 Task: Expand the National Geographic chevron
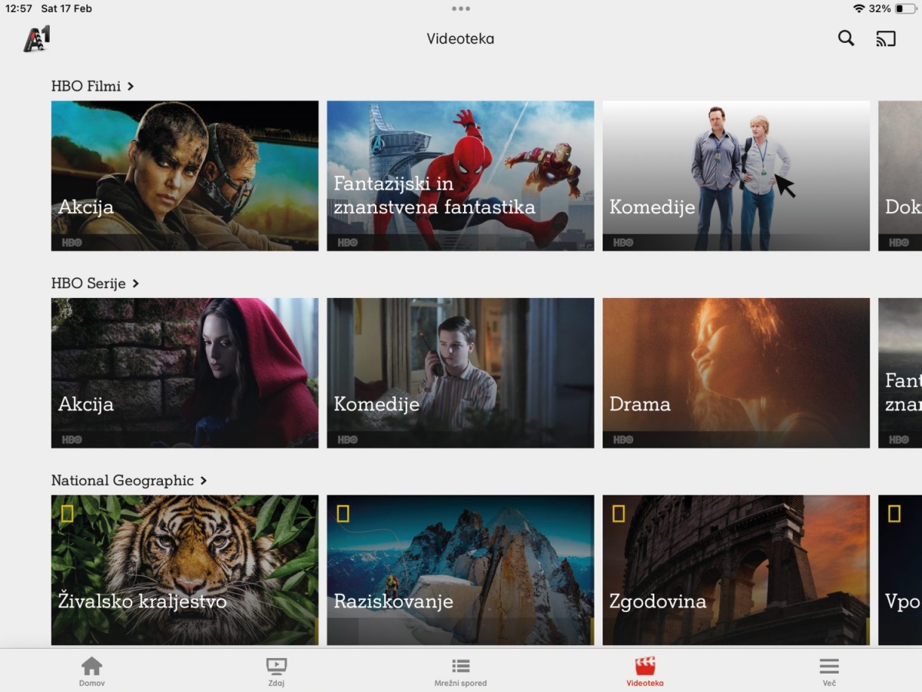point(204,480)
